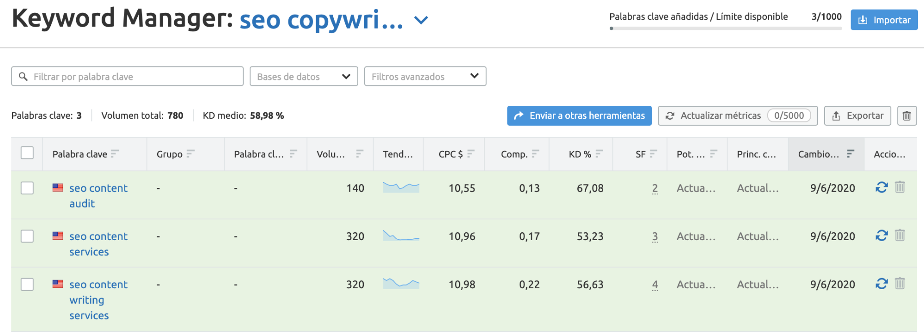Open SF value 4 for writing services
Viewport: 924px width, 333px height.
[655, 285]
